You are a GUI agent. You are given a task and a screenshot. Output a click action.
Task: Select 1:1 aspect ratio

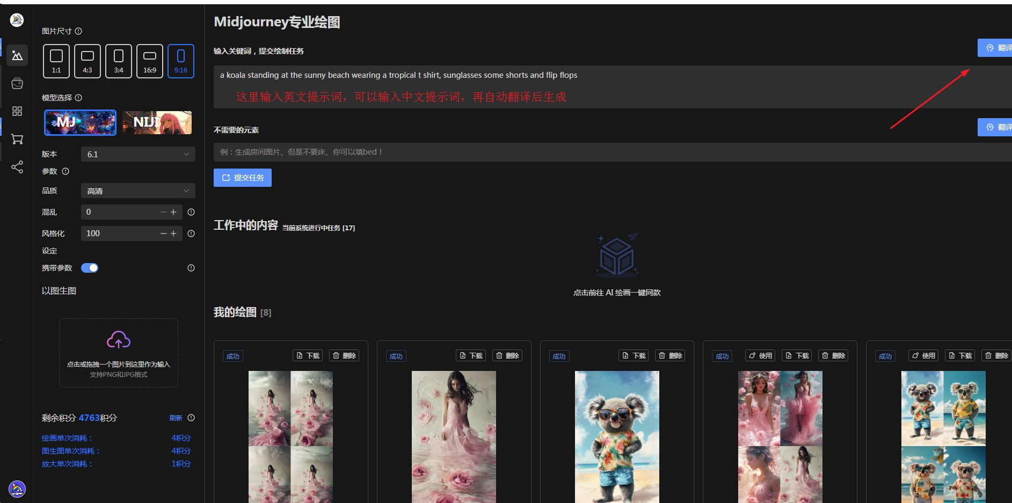click(x=56, y=61)
